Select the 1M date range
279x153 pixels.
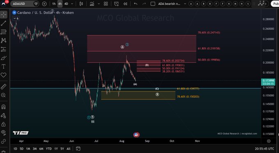(x=28, y=149)
